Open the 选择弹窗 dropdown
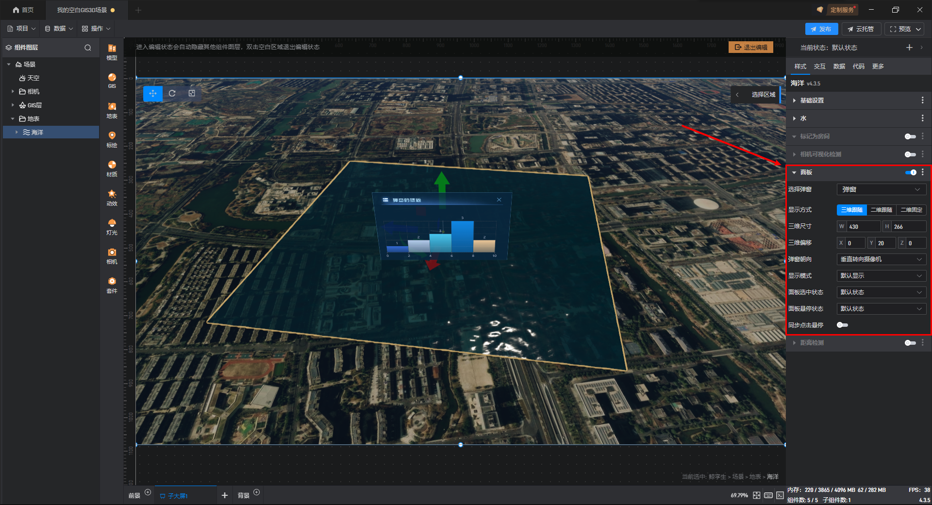The image size is (932, 505). tap(881, 189)
